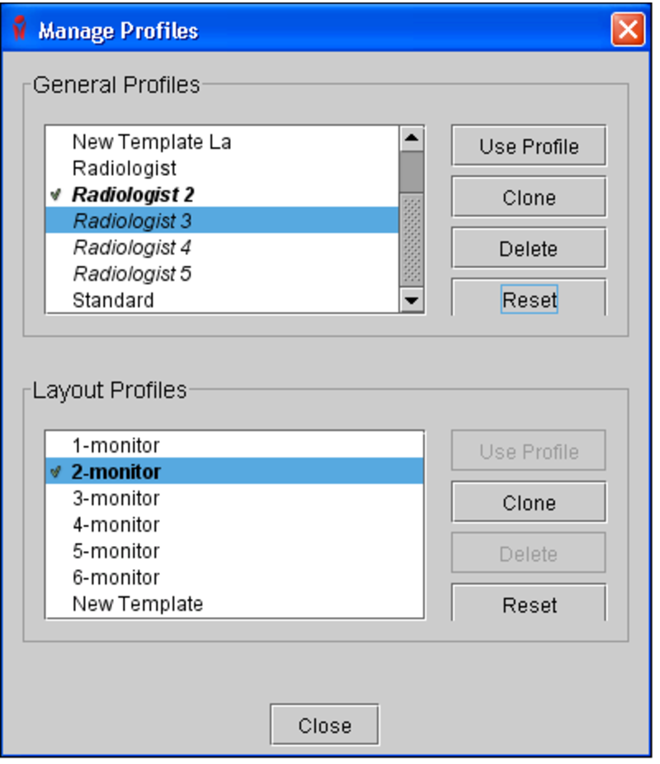Select the Radiologist 5 profile entry
This screenshot has width=660, height=764.
point(132,273)
